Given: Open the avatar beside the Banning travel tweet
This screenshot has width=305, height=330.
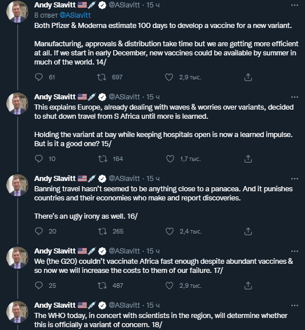Looking at the screenshot, I should point(17,185).
